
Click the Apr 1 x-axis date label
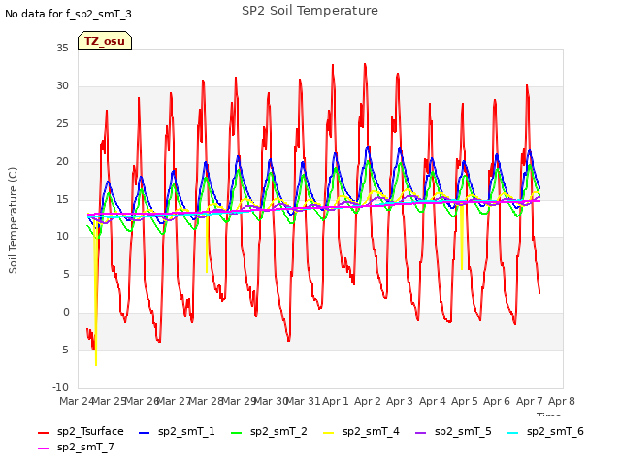point(335,401)
